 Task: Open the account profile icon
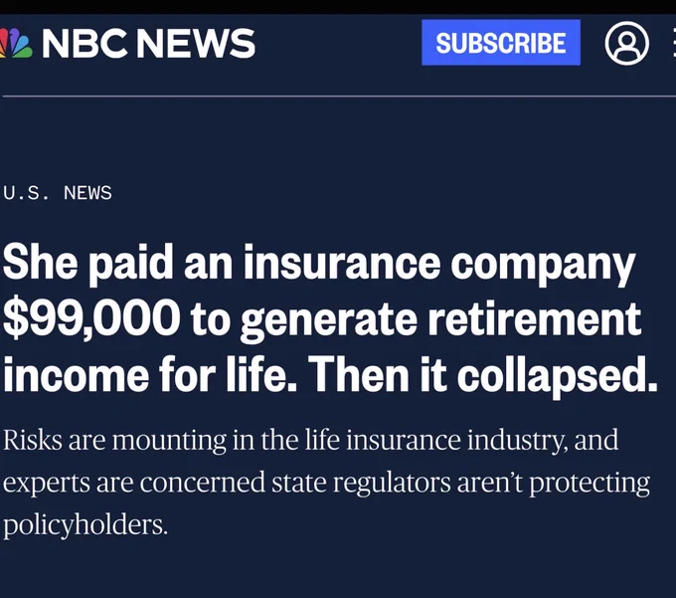[x=627, y=43]
